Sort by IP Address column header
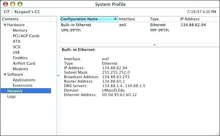220x136 pixels. [197, 19]
